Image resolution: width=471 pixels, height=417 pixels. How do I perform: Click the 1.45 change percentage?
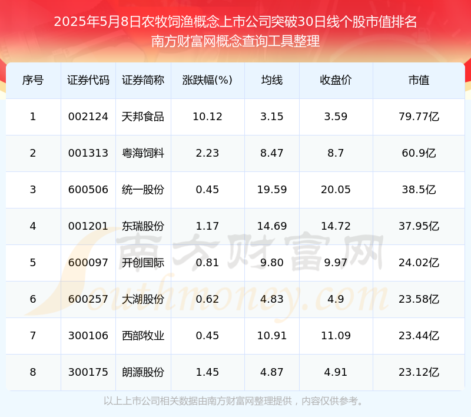click(x=207, y=372)
